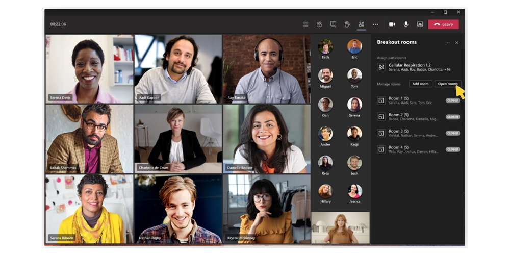Show people panel icon in toolbar

click(x=319, y=24)
